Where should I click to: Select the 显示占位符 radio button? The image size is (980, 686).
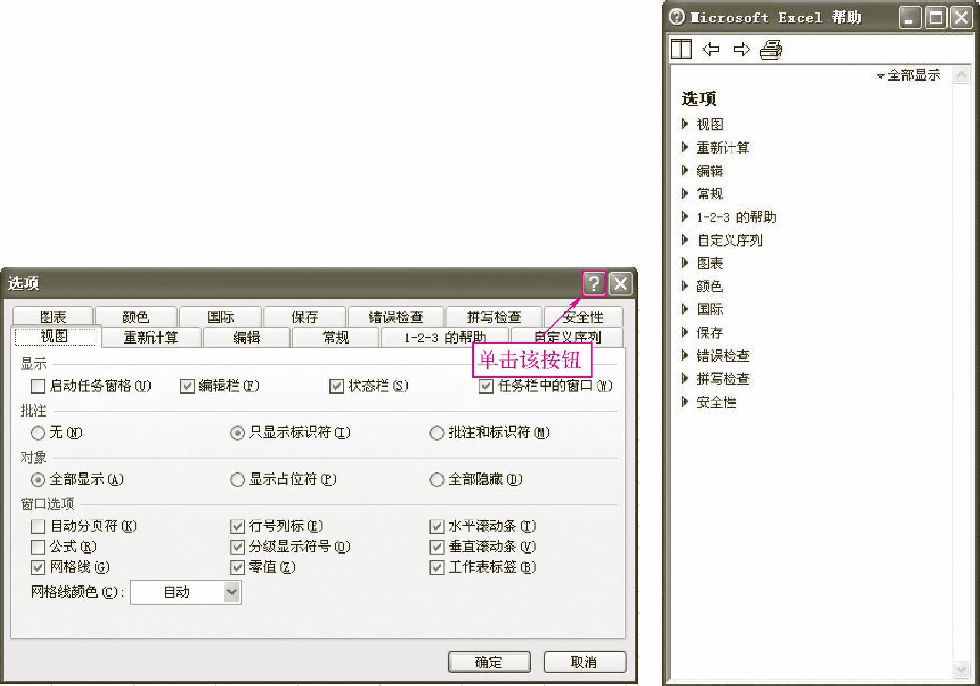point(237,479)
